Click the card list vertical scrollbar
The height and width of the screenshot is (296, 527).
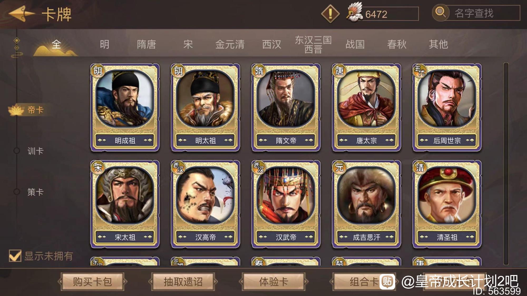click(506, 164)
